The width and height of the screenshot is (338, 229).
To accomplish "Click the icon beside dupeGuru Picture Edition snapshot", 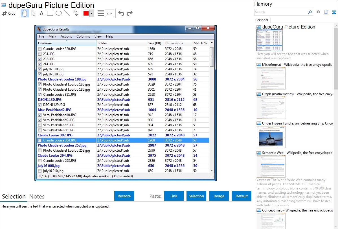I will point(259,27).
